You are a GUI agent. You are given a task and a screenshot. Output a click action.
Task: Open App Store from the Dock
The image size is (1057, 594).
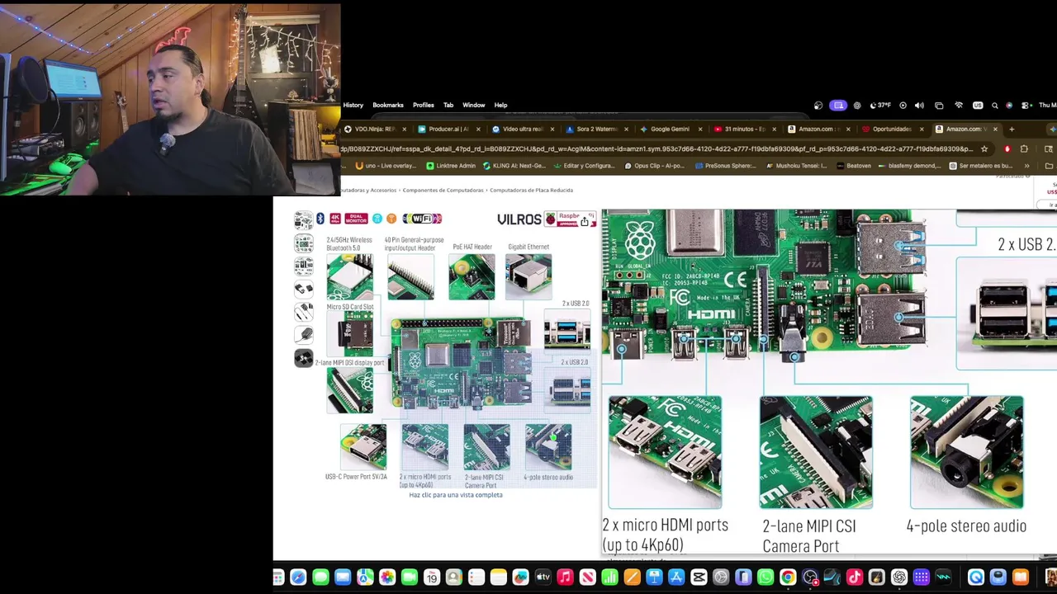(x=676, y=577)
